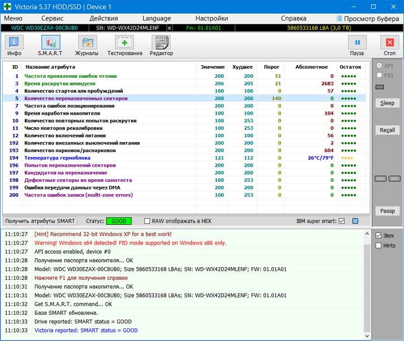Uncheck the IBM super smart checkbox
Image resolution: width=404 pixels, height=341 pixels.
pyautogui.click(x=342, y=221)
